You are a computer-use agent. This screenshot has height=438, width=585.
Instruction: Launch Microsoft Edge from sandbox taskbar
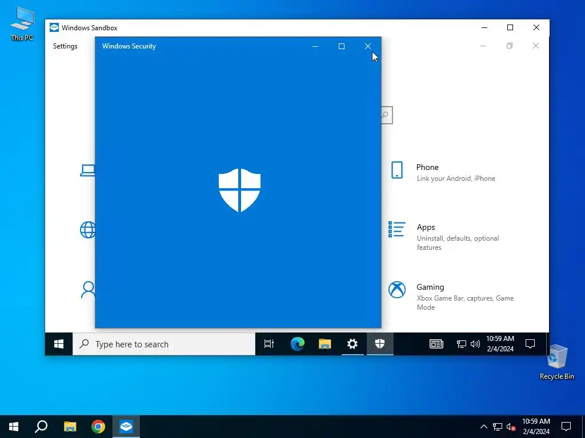click(297, 344)
